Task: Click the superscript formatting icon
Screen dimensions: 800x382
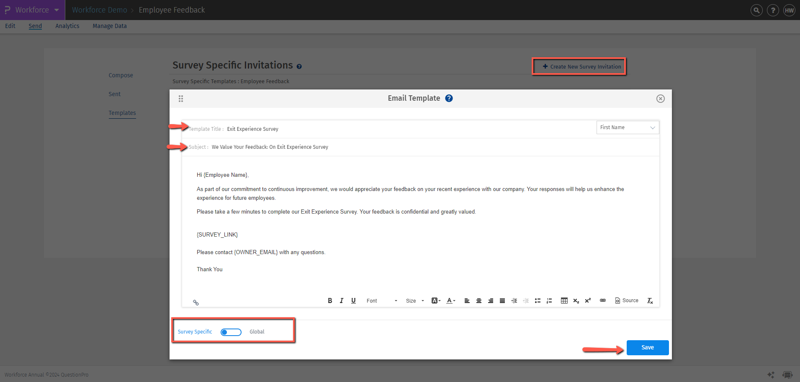Action: pyautogui.click(x=588, y=301)
